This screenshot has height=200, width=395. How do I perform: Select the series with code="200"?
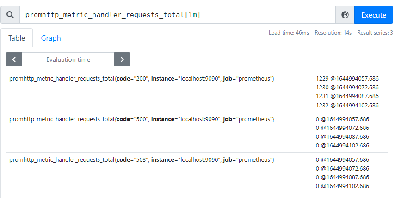[142, 79]
